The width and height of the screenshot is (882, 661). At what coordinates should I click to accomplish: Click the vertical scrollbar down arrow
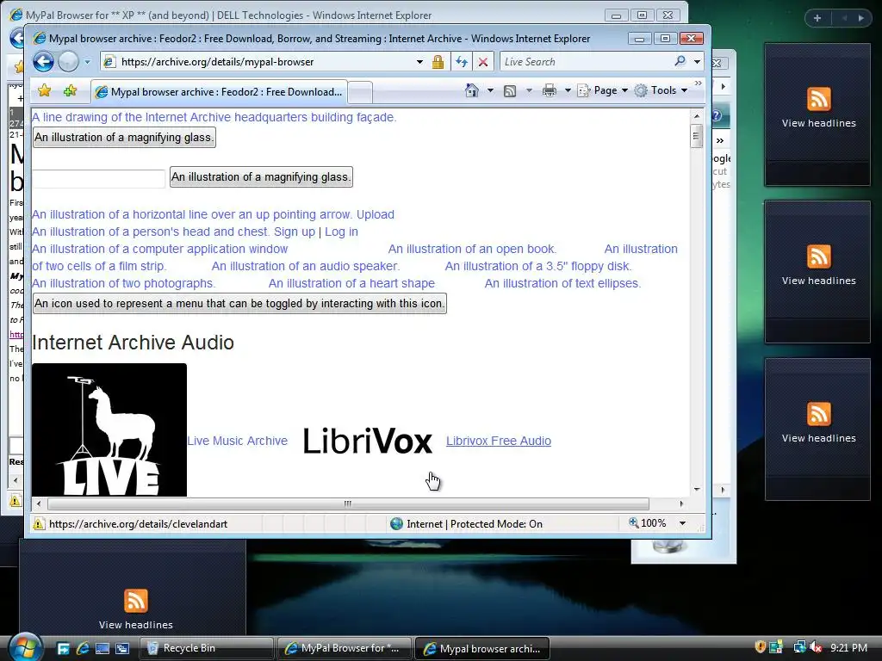tap(696, 490)
